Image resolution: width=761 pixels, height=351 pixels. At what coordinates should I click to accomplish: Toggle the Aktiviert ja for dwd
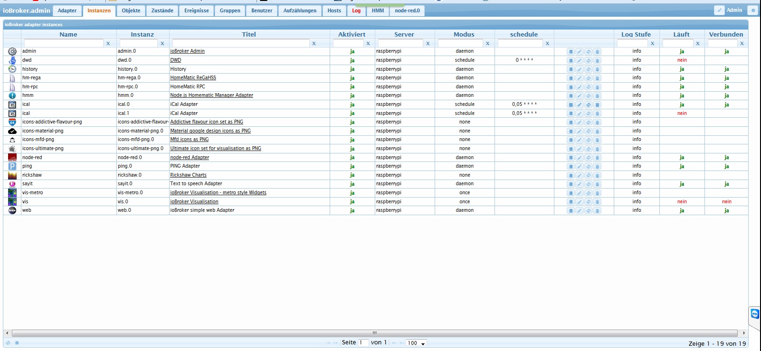coord(352,60)
